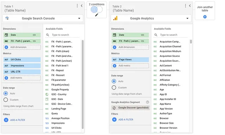Open the 2 conditions join configuration
This screenshot has height=135, width=225.
(x=97, y=10)
